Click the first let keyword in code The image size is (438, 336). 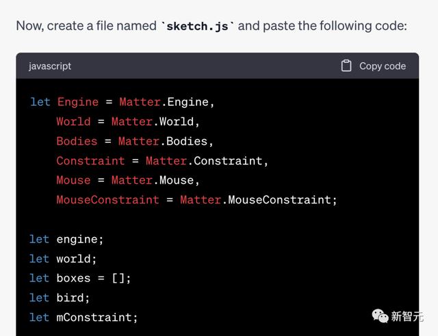click(x=40, y=102)
